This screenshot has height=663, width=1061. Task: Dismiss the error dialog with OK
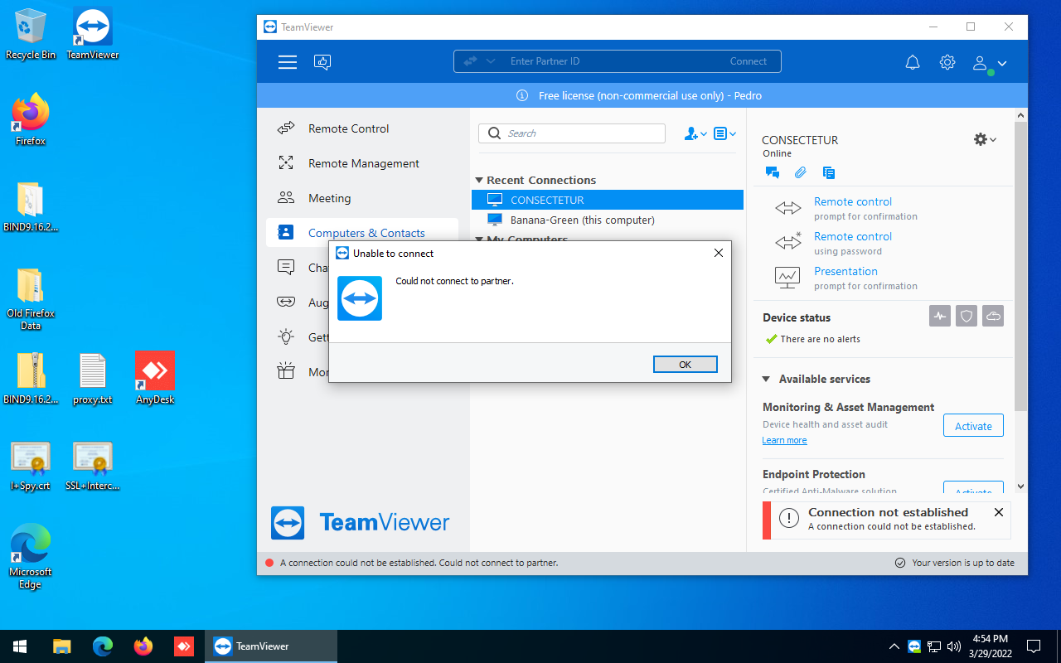685,364
